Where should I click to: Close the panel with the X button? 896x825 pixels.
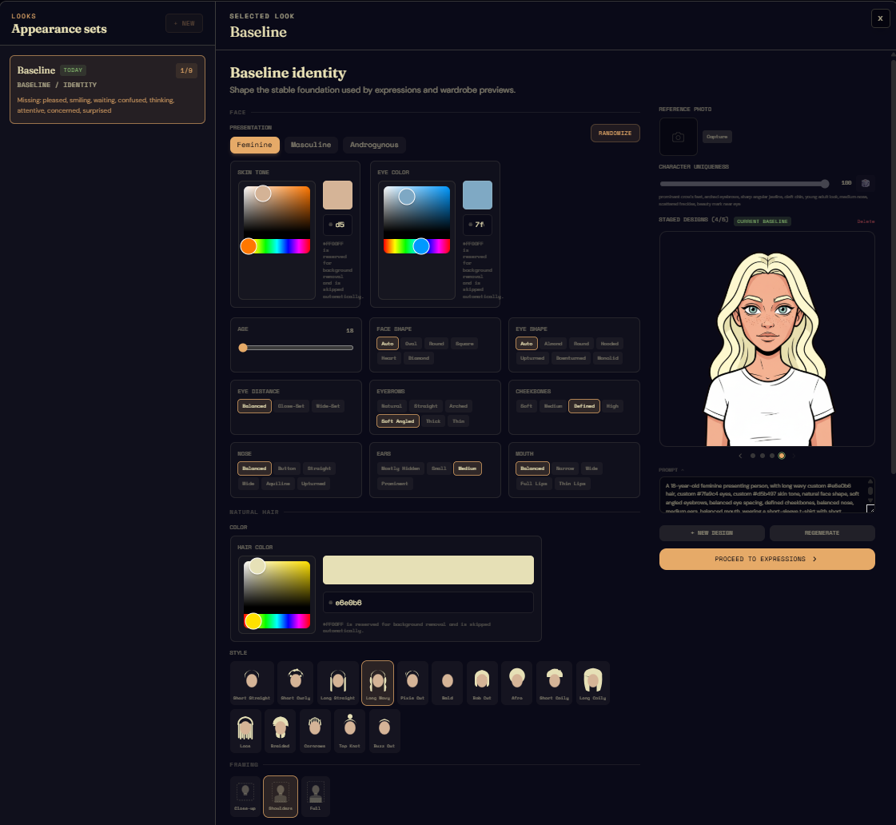pos(880,18)
